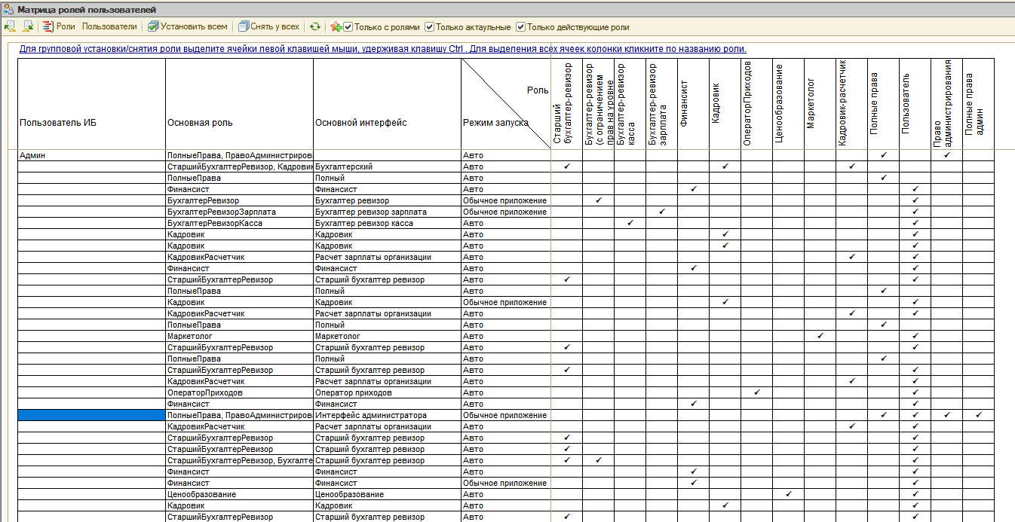The image size is (1015, 522).
Task: Click the Пользователь ИБ column header
Action: [x=91, y=104]
